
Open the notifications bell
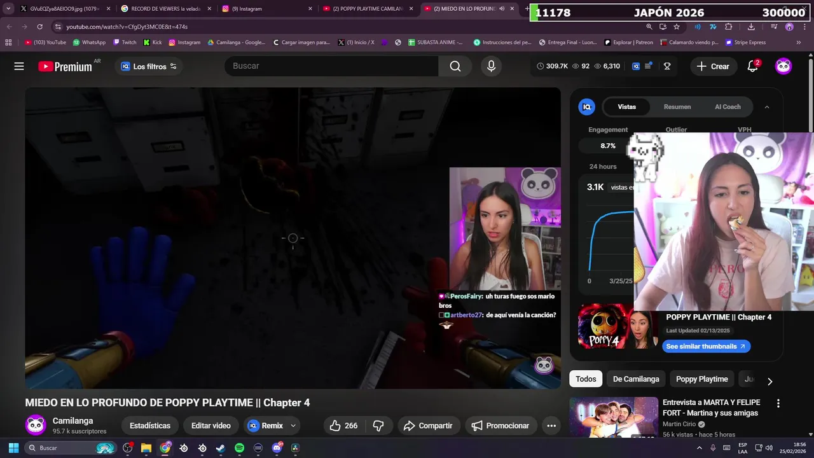753,66
